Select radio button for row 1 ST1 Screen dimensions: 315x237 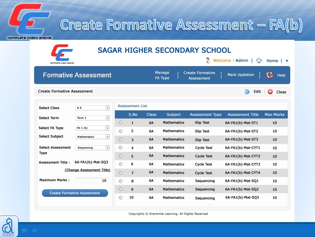click(121, 123)
